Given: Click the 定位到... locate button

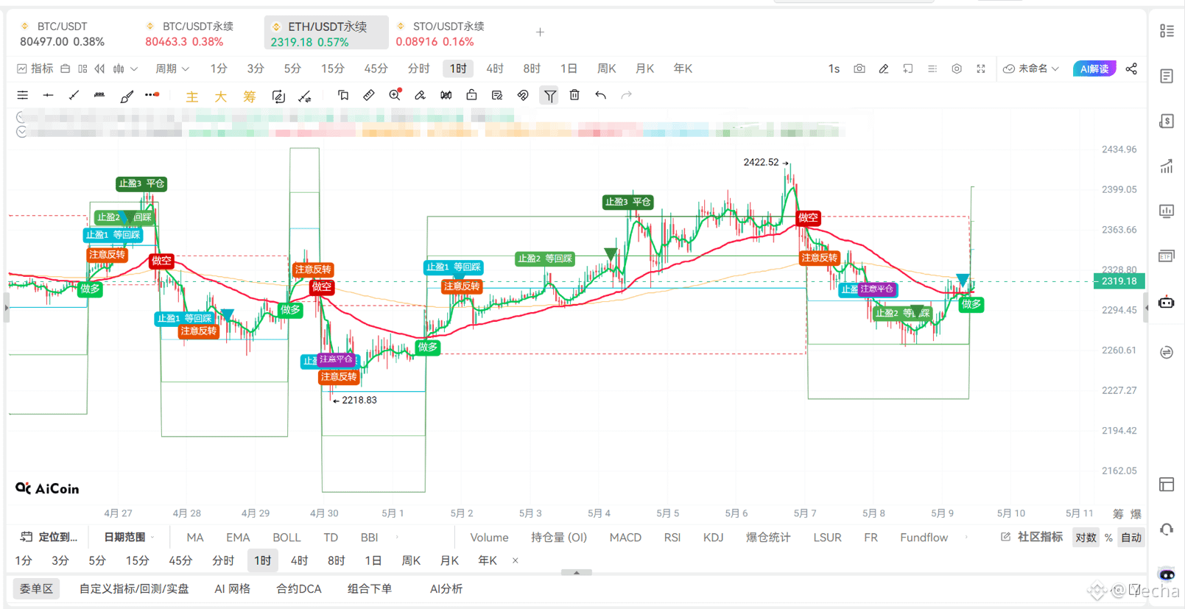Looking at the screenshot, I should click(49, 538).
